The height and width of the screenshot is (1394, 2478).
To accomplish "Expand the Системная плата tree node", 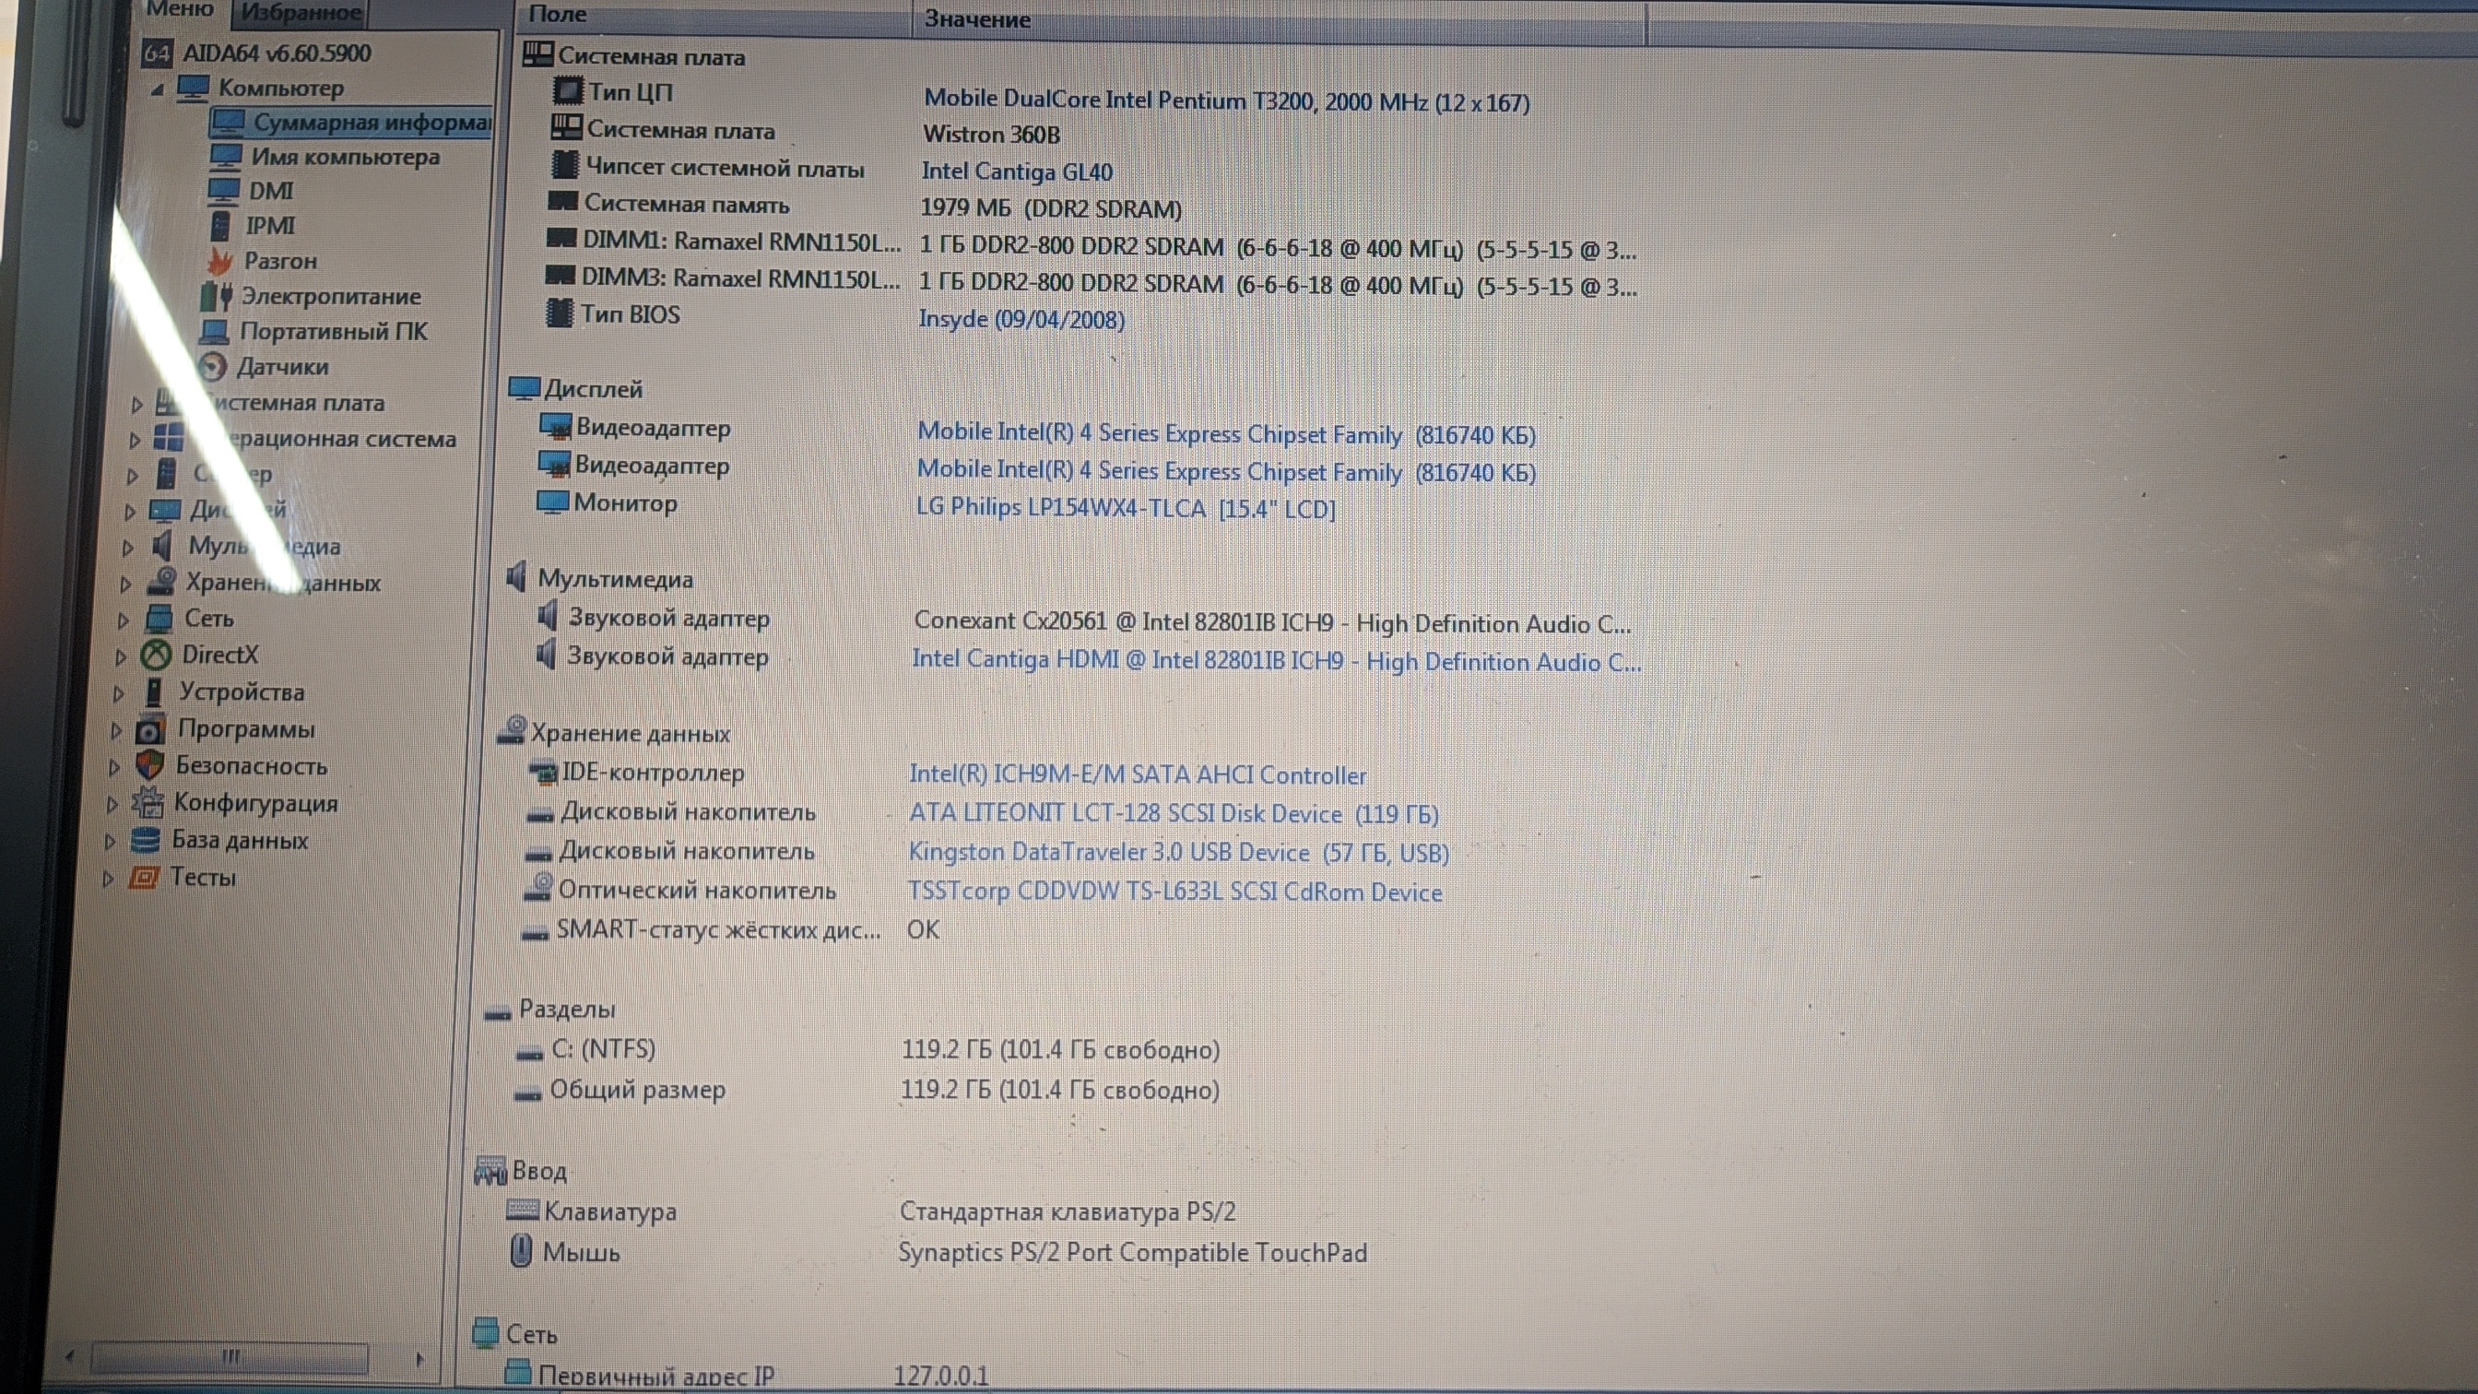I will pyautogui.click(x=136, y=405).
